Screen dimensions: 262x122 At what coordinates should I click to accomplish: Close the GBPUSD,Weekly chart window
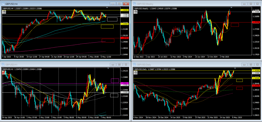tap(257, 4)
